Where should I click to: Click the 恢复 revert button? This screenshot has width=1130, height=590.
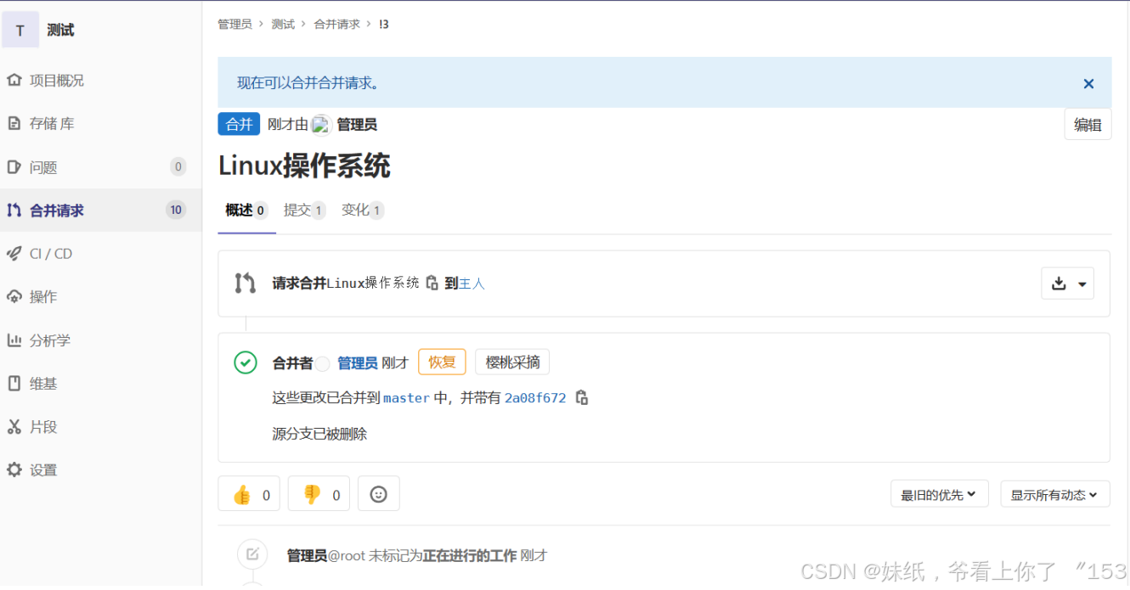coord(442,362)
